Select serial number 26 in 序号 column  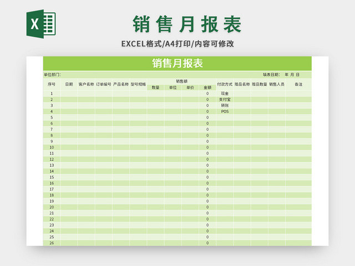pos(52,243)
